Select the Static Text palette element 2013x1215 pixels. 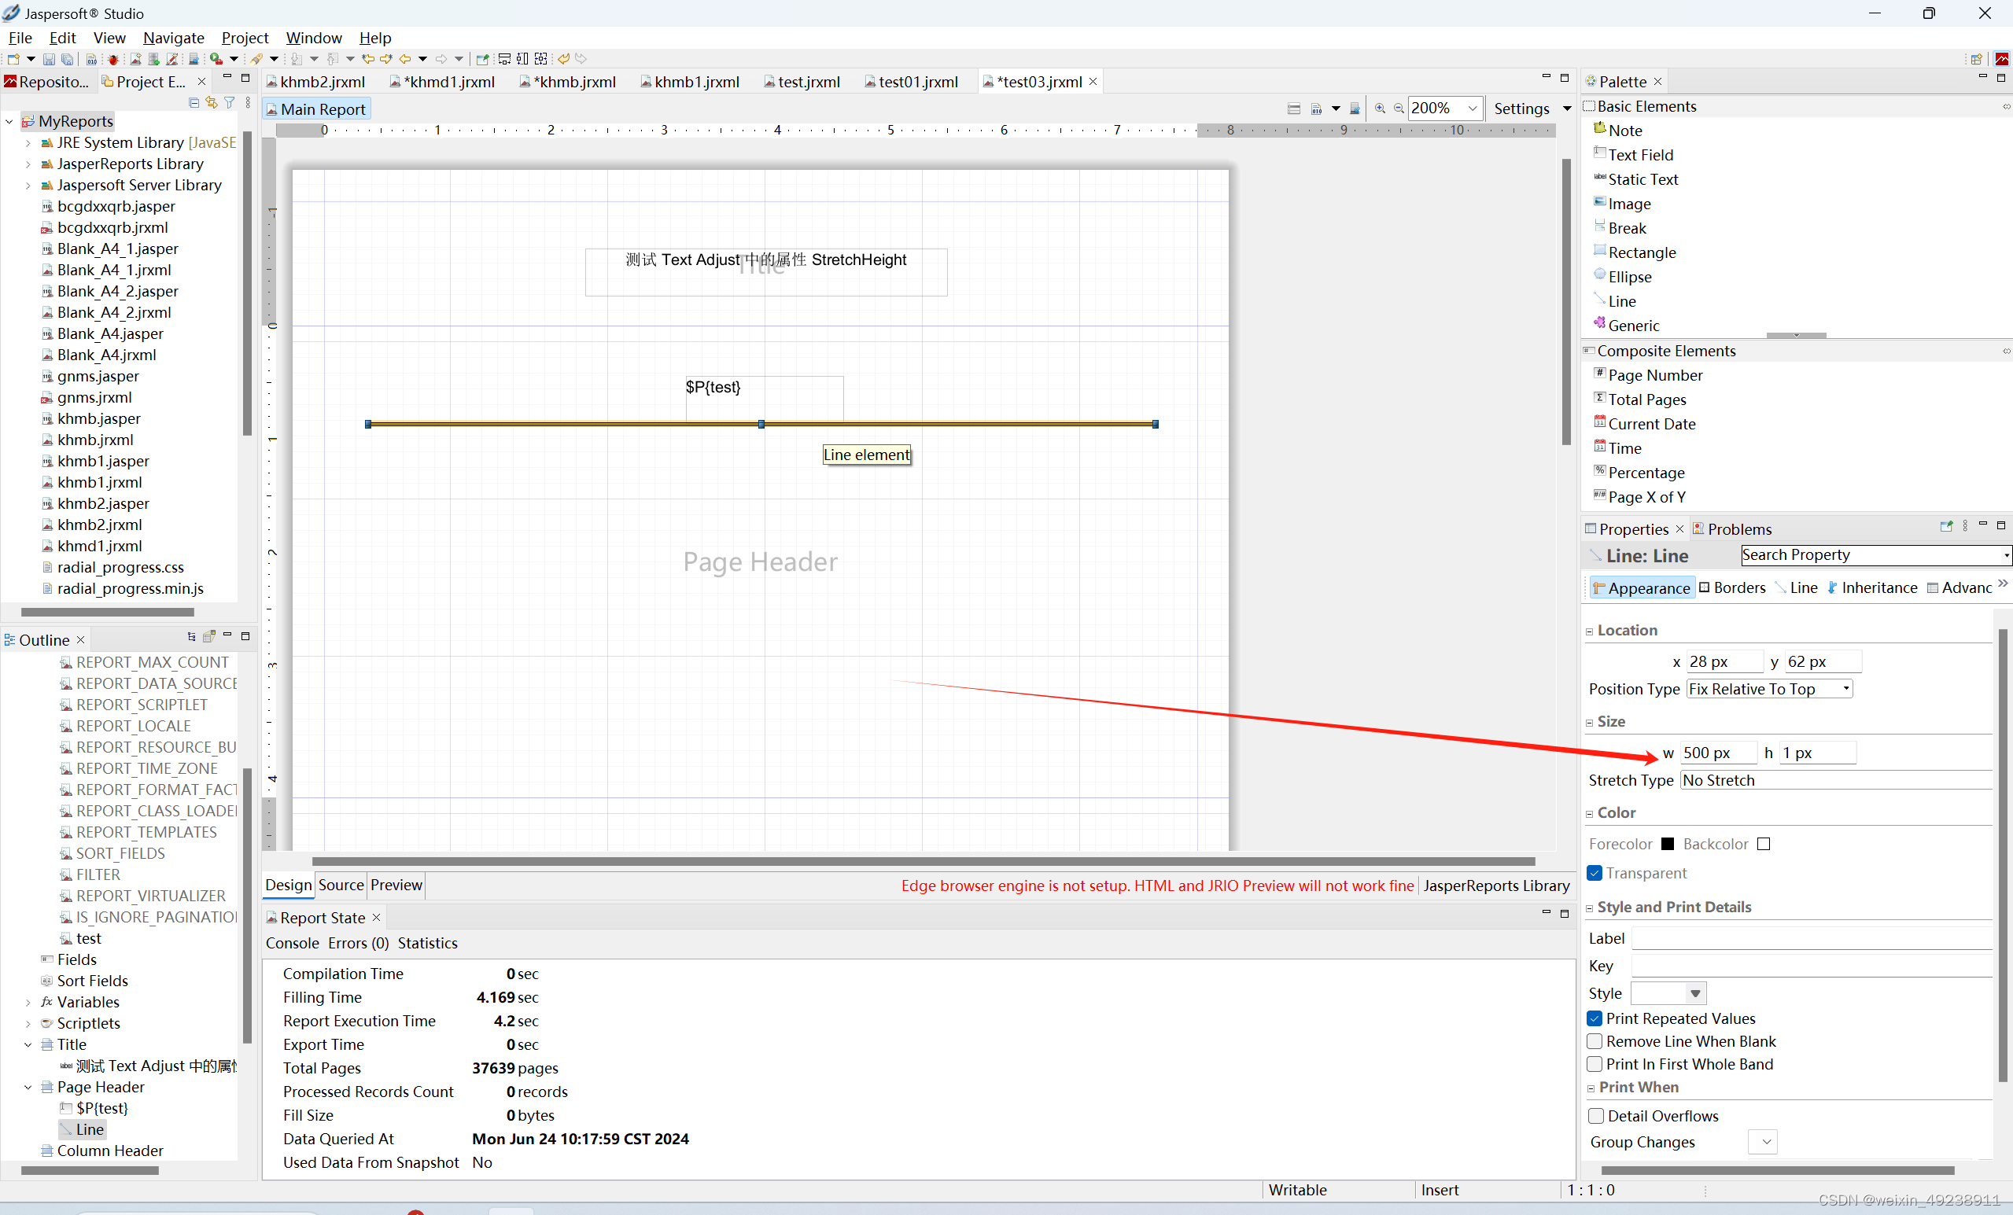tap(1642, 179)
